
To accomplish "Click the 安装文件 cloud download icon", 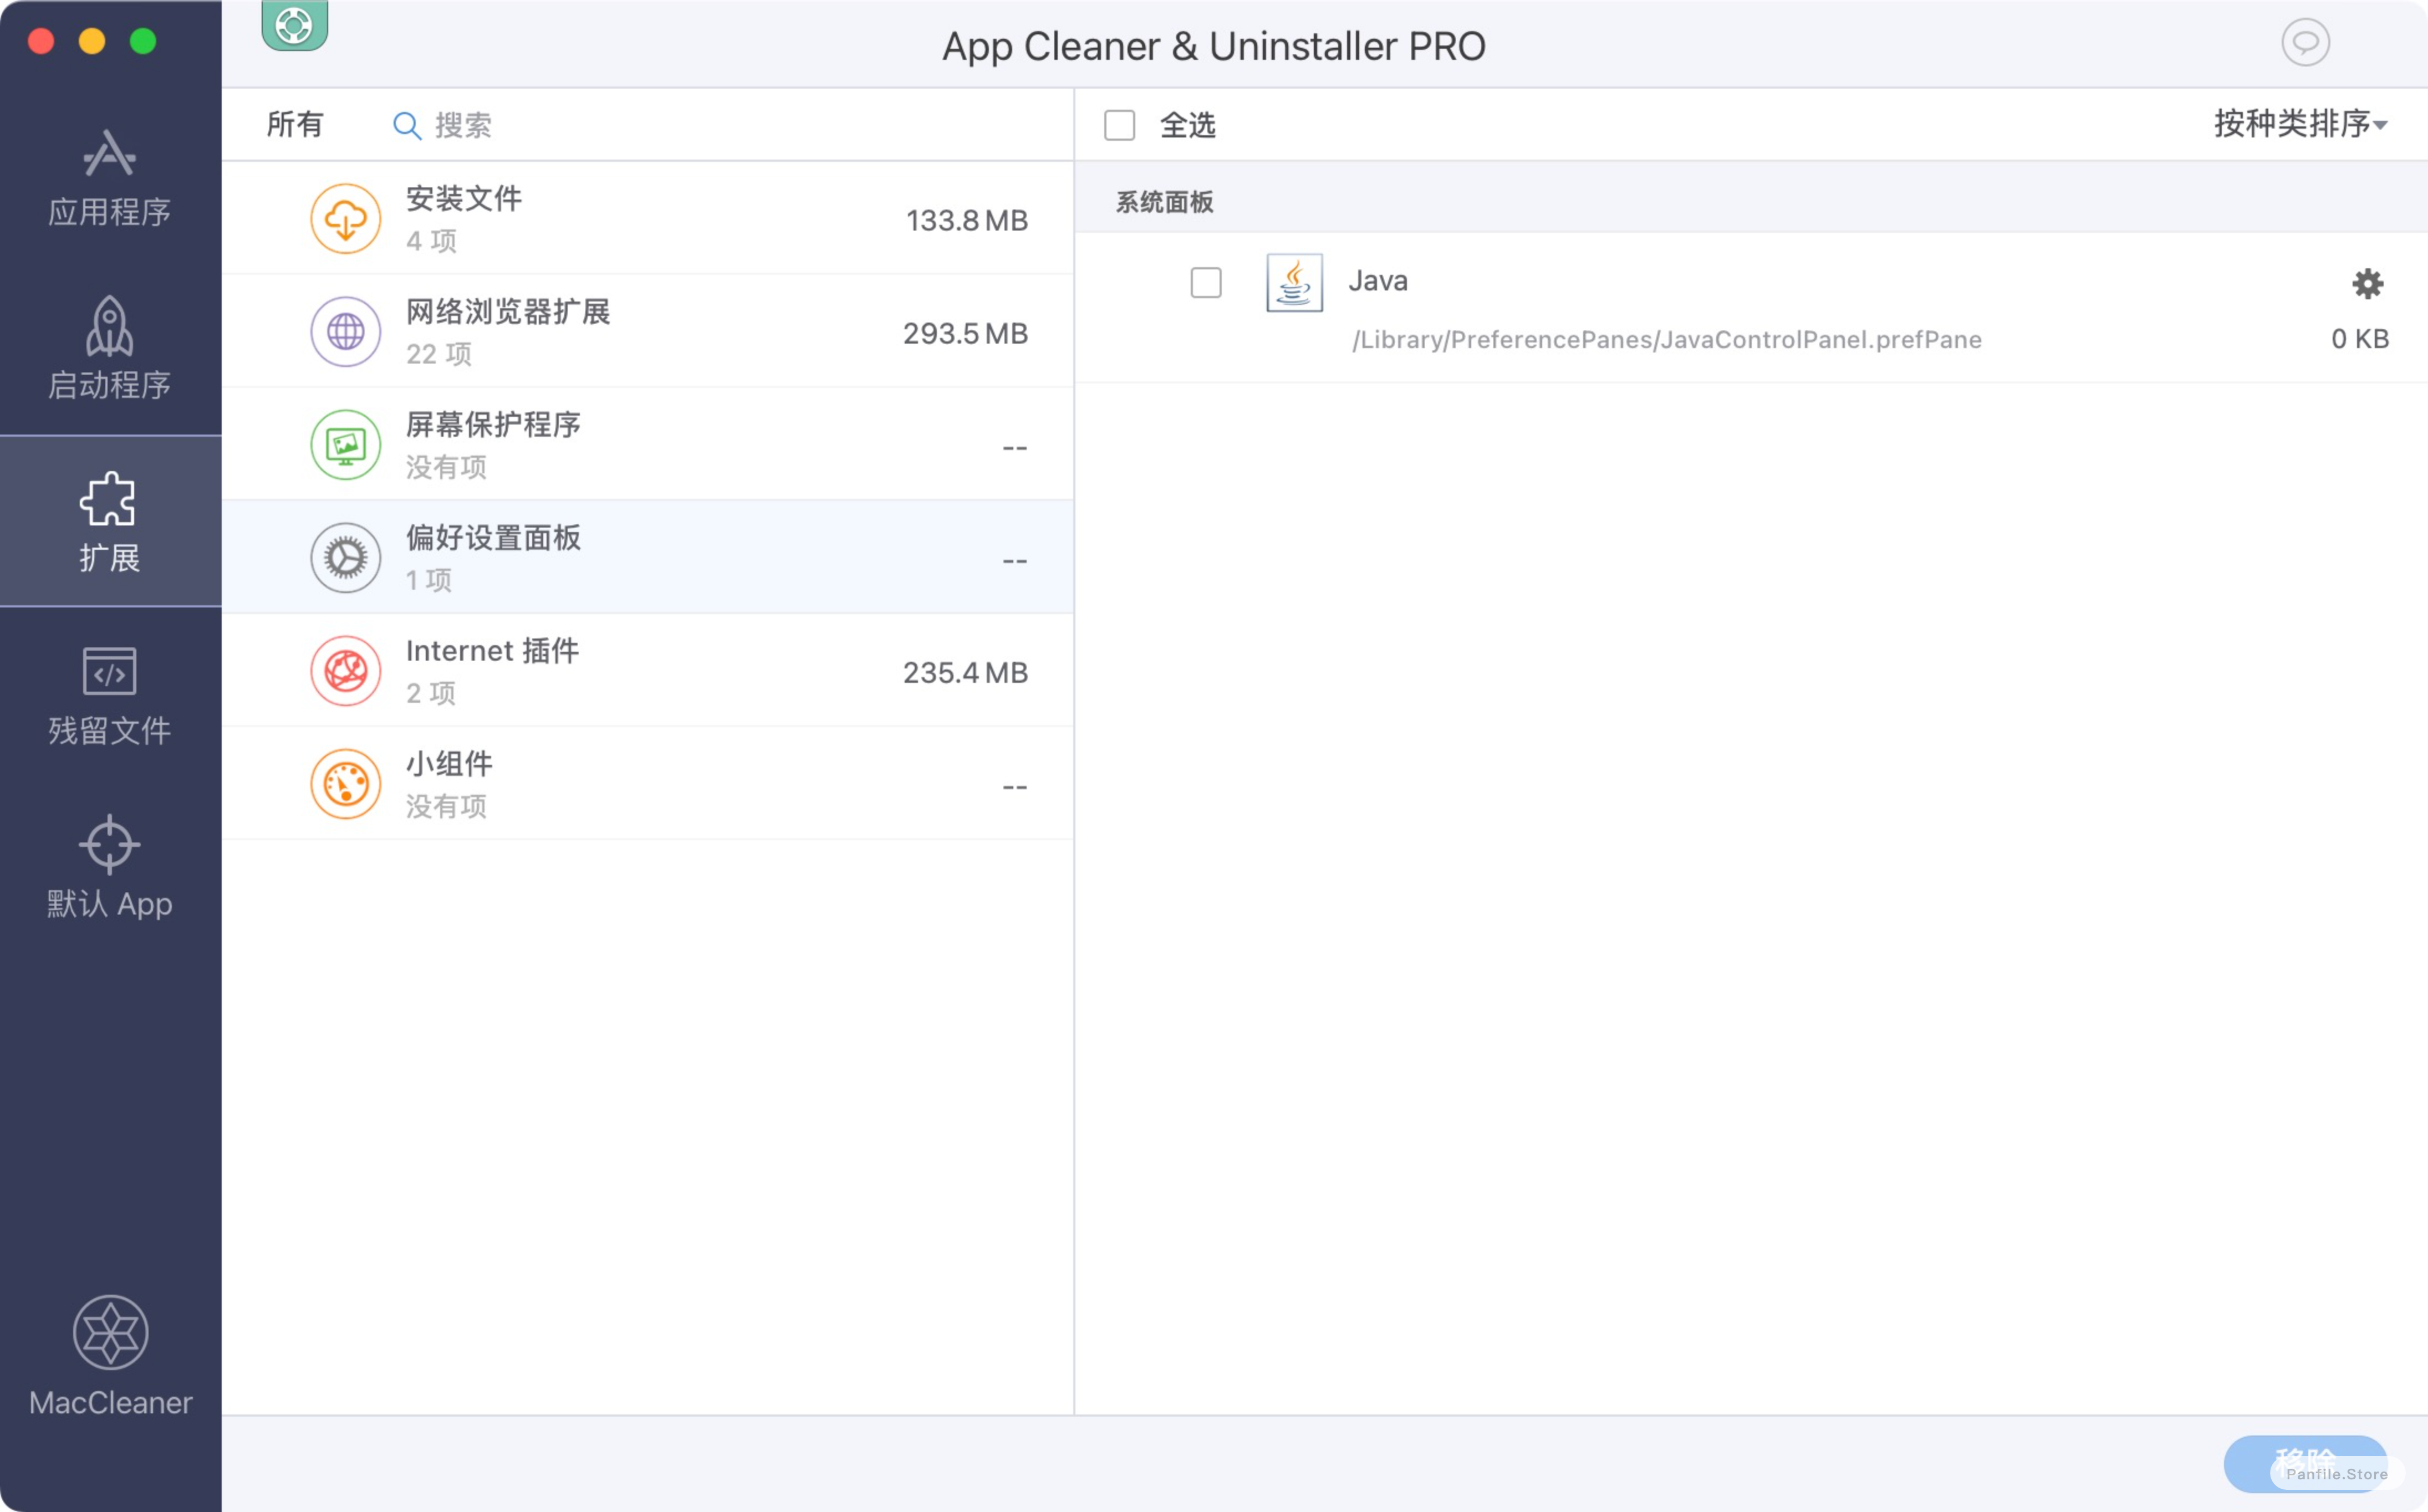I will click(x=345, y=218).
